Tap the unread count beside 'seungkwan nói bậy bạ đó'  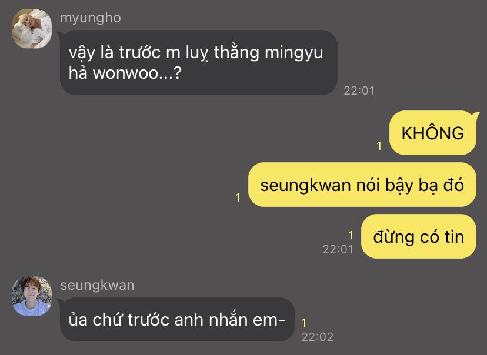point(238,197)
